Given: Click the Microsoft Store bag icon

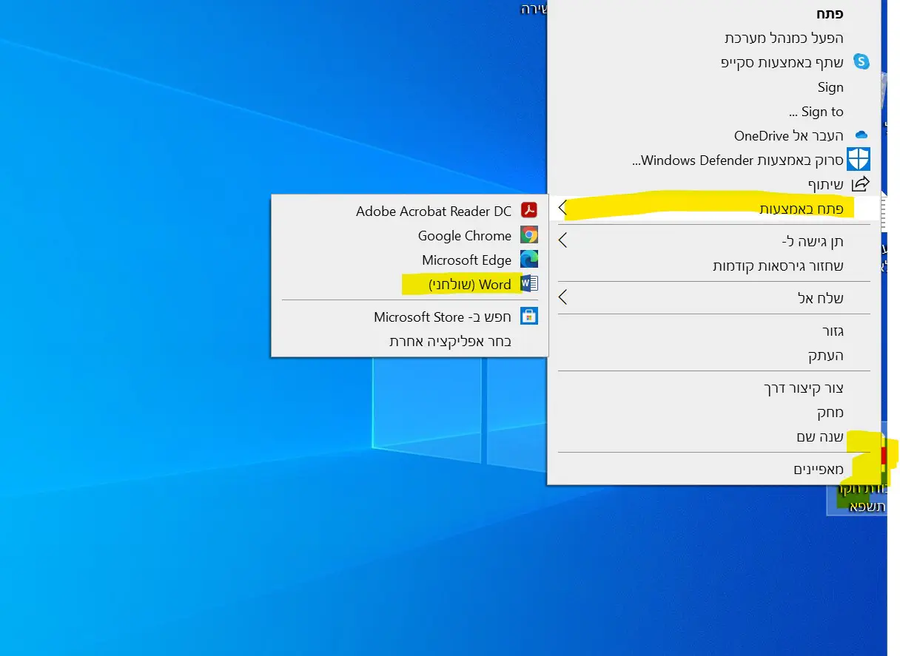Looking at the screenshot, I should click(x=528, y=317).
